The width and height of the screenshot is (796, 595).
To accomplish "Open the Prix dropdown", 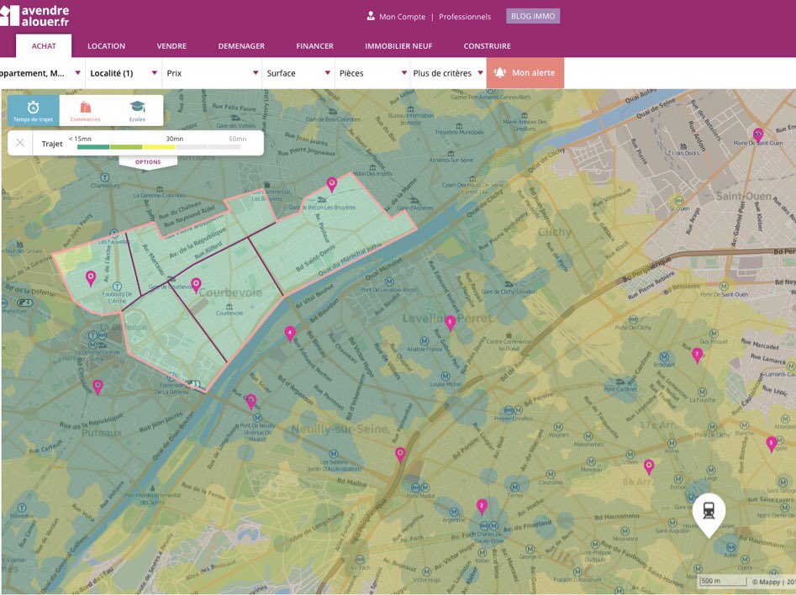I will pos(212,73).
